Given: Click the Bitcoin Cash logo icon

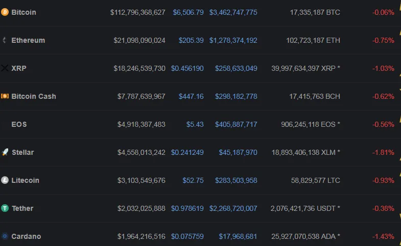Looking at the screenshot, I should click(5, 96).
